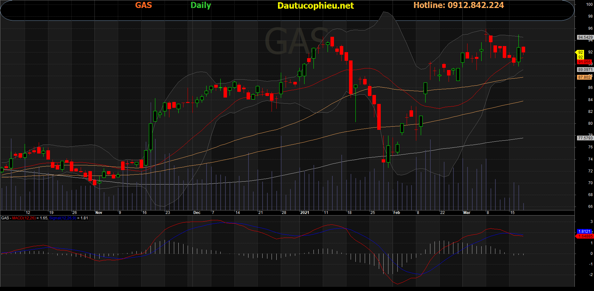
Task: Select the orange 87.802 price tag
Action: point(584,77)
